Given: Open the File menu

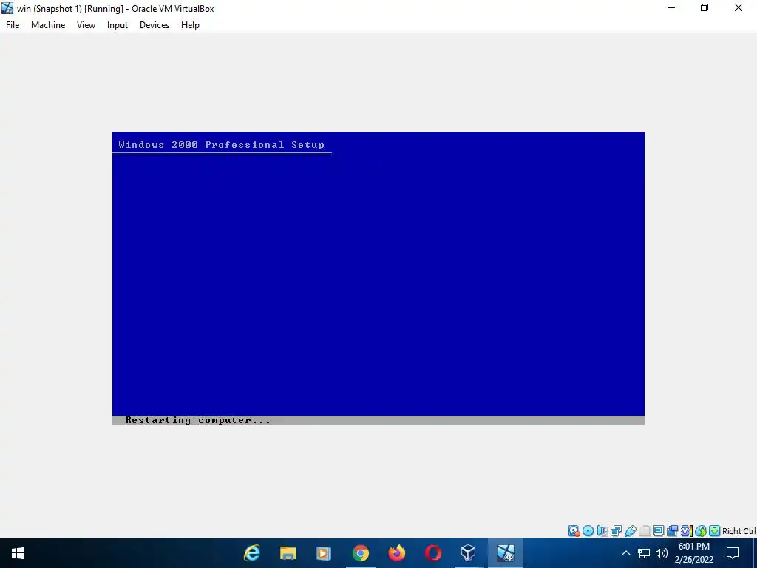Looking at the screenshot, I should coord(13,25).
